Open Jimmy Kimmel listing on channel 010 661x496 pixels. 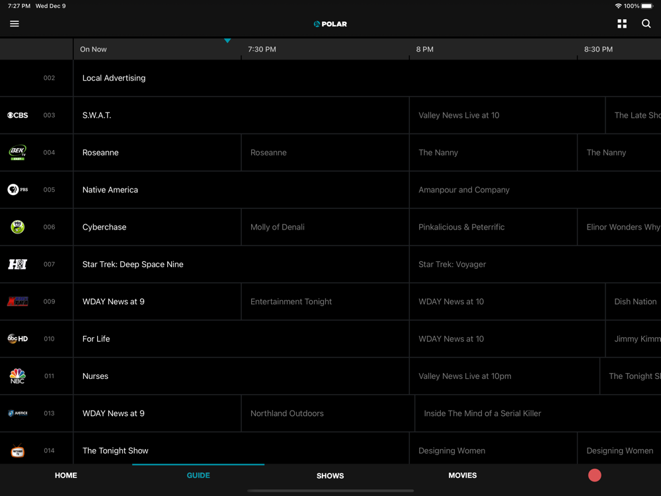click(x=633, y=339)
